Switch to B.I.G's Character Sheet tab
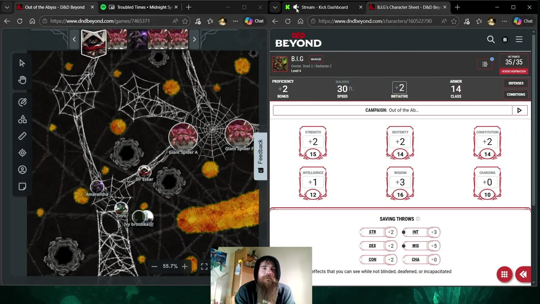The width and height of the screenshot is (540, 304). click(x=408, y=7)
